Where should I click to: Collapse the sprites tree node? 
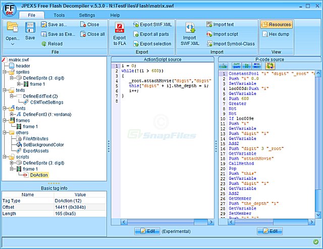[5, 72]
